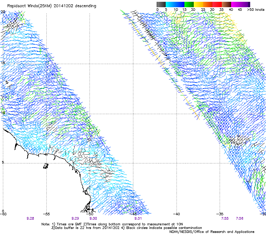Click the '-55' longitude label

[x=46, y=214]
